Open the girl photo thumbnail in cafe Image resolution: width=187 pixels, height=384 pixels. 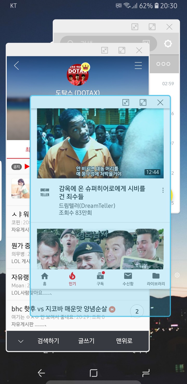21,188
